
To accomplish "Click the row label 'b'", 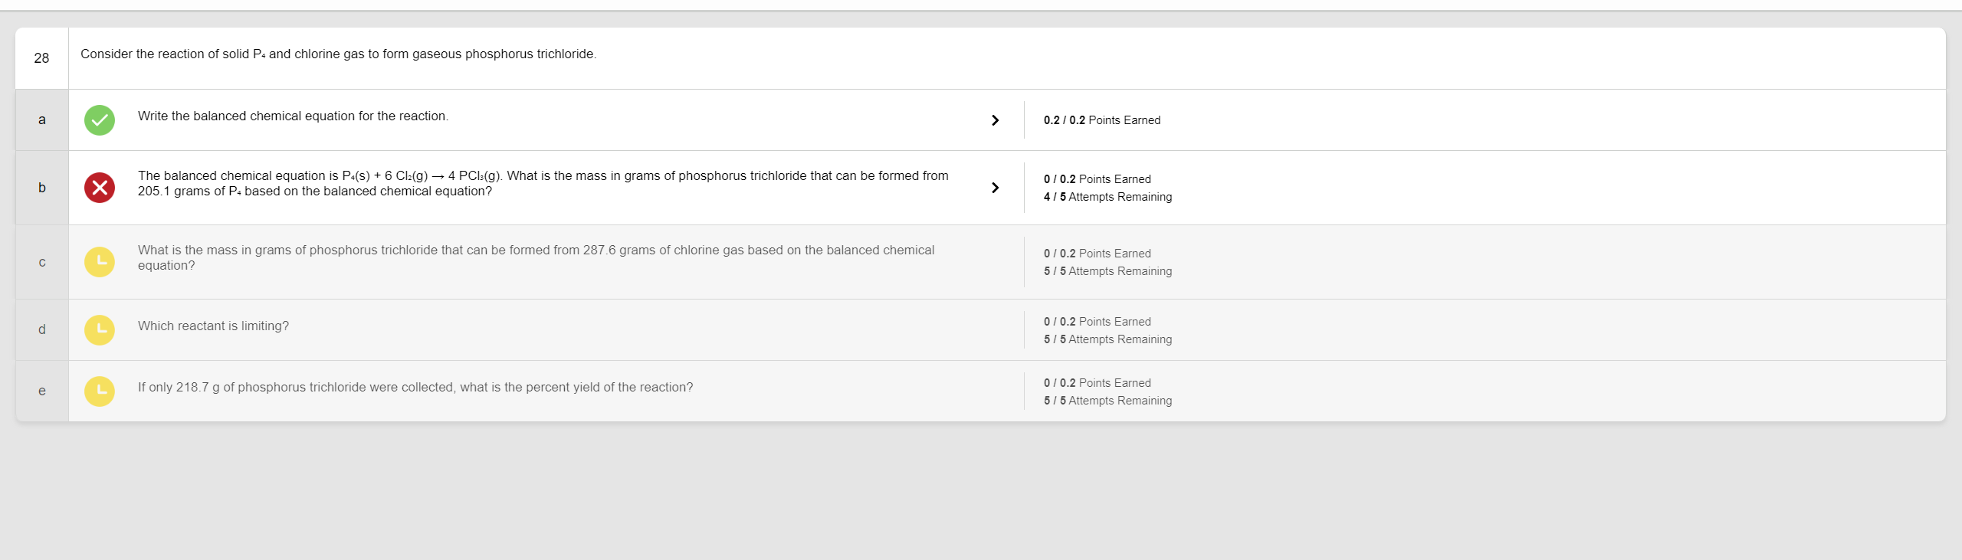I will 42,188.
